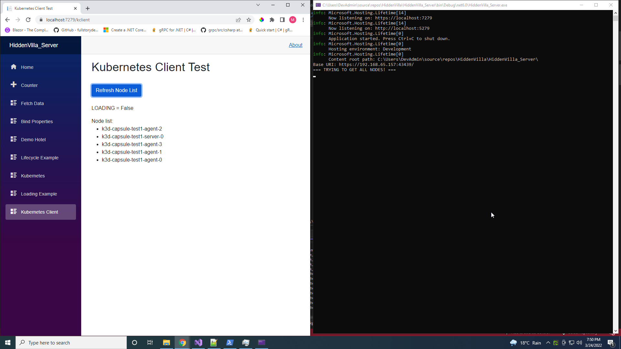Click the Bind Properties sidebar icon
Viewport: 621px width, 349px height.
[x=14, y=121]
